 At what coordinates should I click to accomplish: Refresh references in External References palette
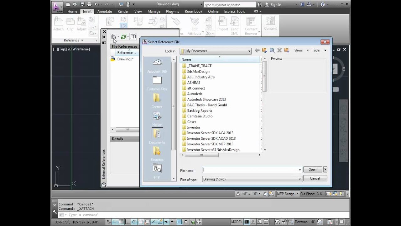pyautogui.click(x=123, y=37)
